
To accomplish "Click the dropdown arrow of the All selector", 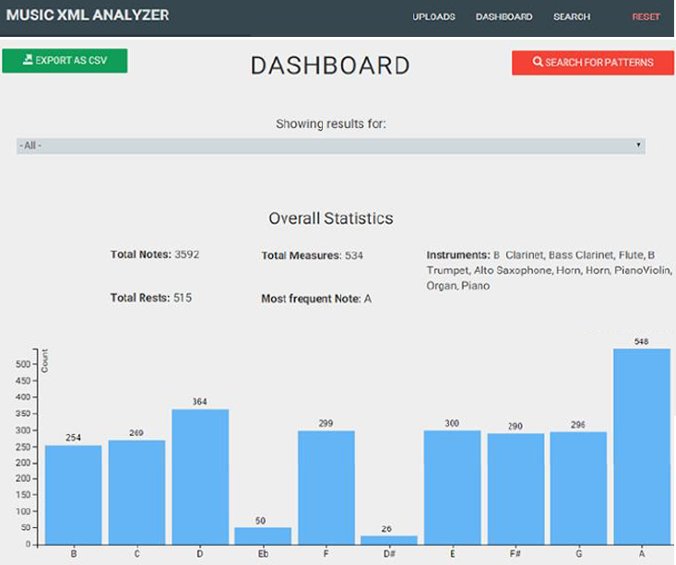I will [x=638, y=145].
